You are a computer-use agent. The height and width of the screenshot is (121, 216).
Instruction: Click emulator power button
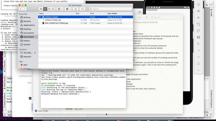tap(198, 4)
